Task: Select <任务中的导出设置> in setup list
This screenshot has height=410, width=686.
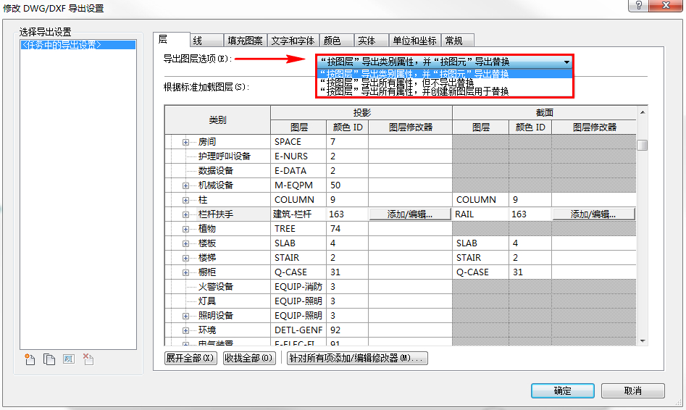Action: pyautogui.click(x=78, y=45)
